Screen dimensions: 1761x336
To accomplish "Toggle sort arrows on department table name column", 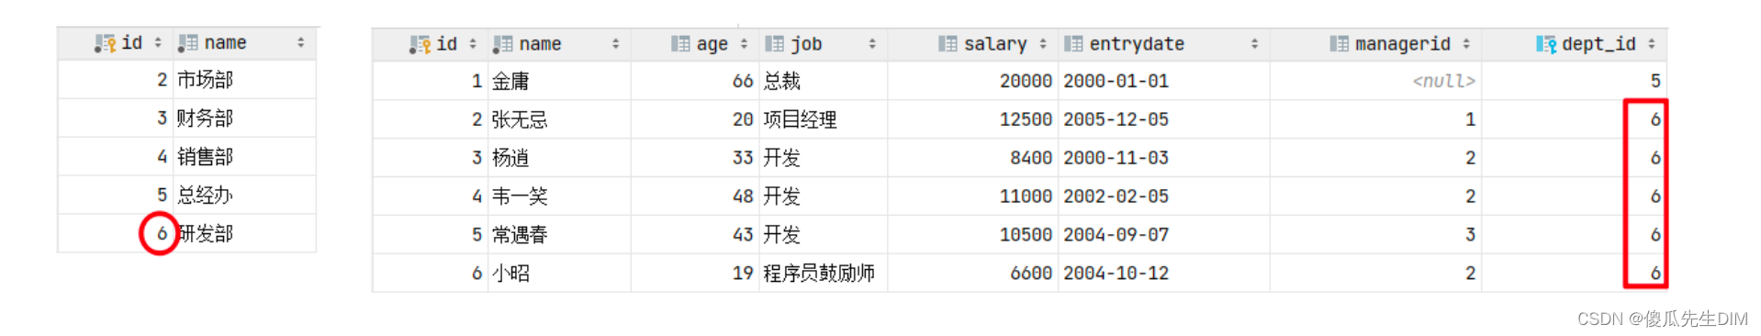I will [x=301, y=43].
